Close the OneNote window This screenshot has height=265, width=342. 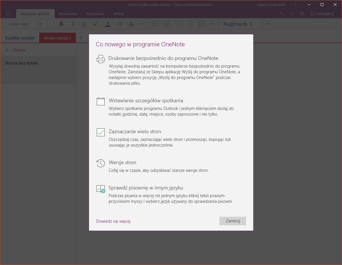coord(335,5)
